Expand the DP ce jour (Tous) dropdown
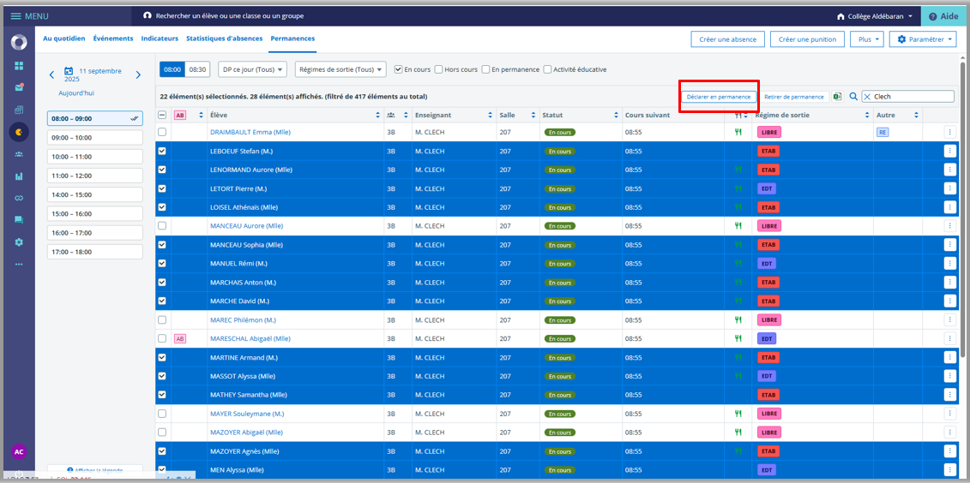970x483 pixels. [x=252, y=69]
